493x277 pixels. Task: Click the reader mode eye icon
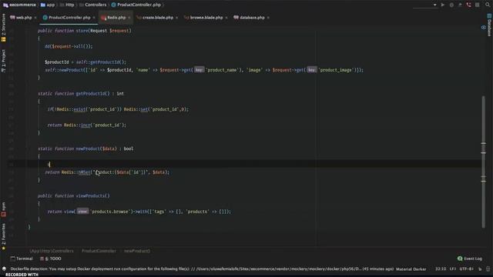(484, 28)
